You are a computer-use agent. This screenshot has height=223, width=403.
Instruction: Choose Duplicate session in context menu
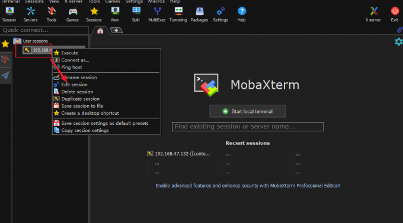(x=107, y=99)
